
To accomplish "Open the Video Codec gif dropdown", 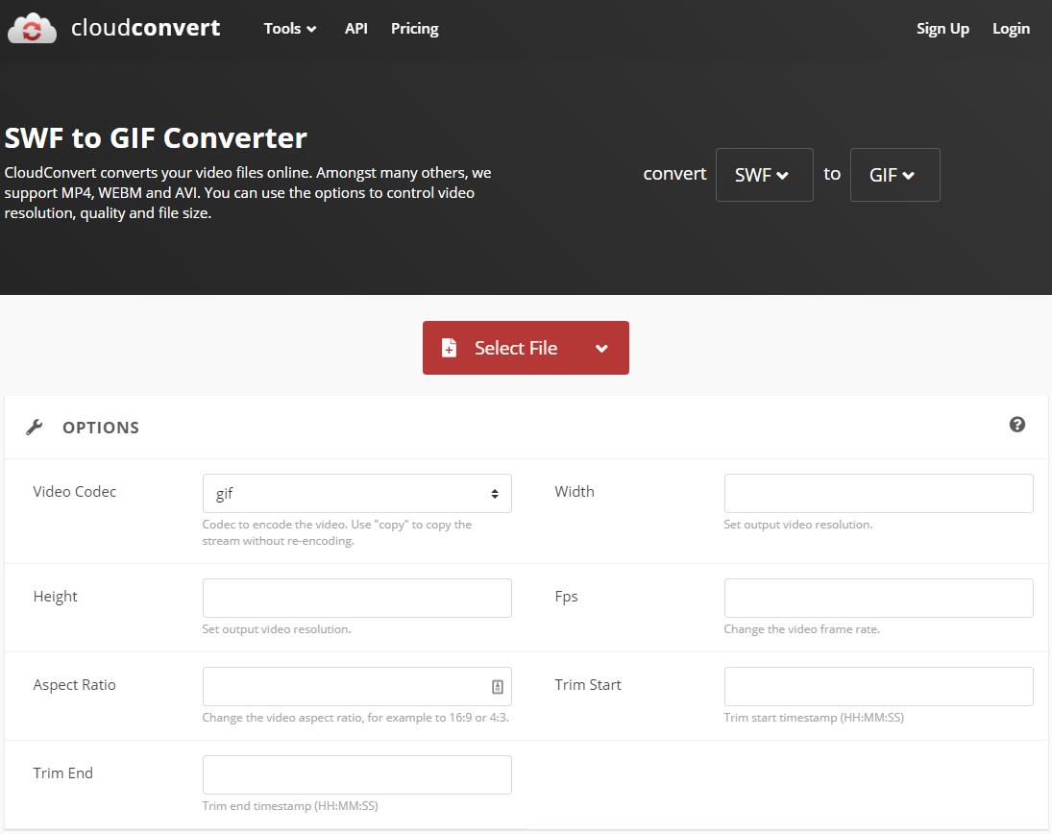I will tap(357, 494).
